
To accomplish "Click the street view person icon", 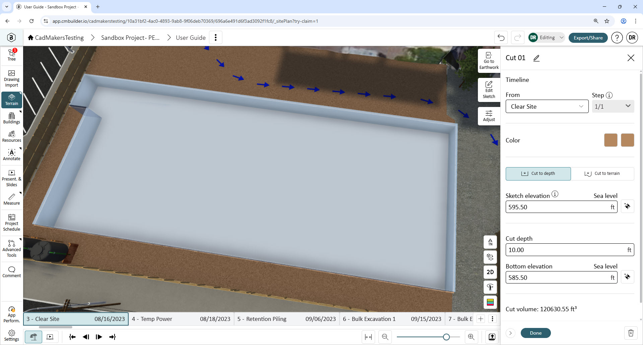I will 490,287.
